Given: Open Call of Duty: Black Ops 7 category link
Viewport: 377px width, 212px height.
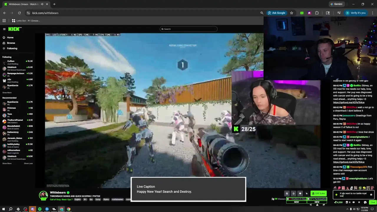Looking at the screenshot, I should coord(61,199).
